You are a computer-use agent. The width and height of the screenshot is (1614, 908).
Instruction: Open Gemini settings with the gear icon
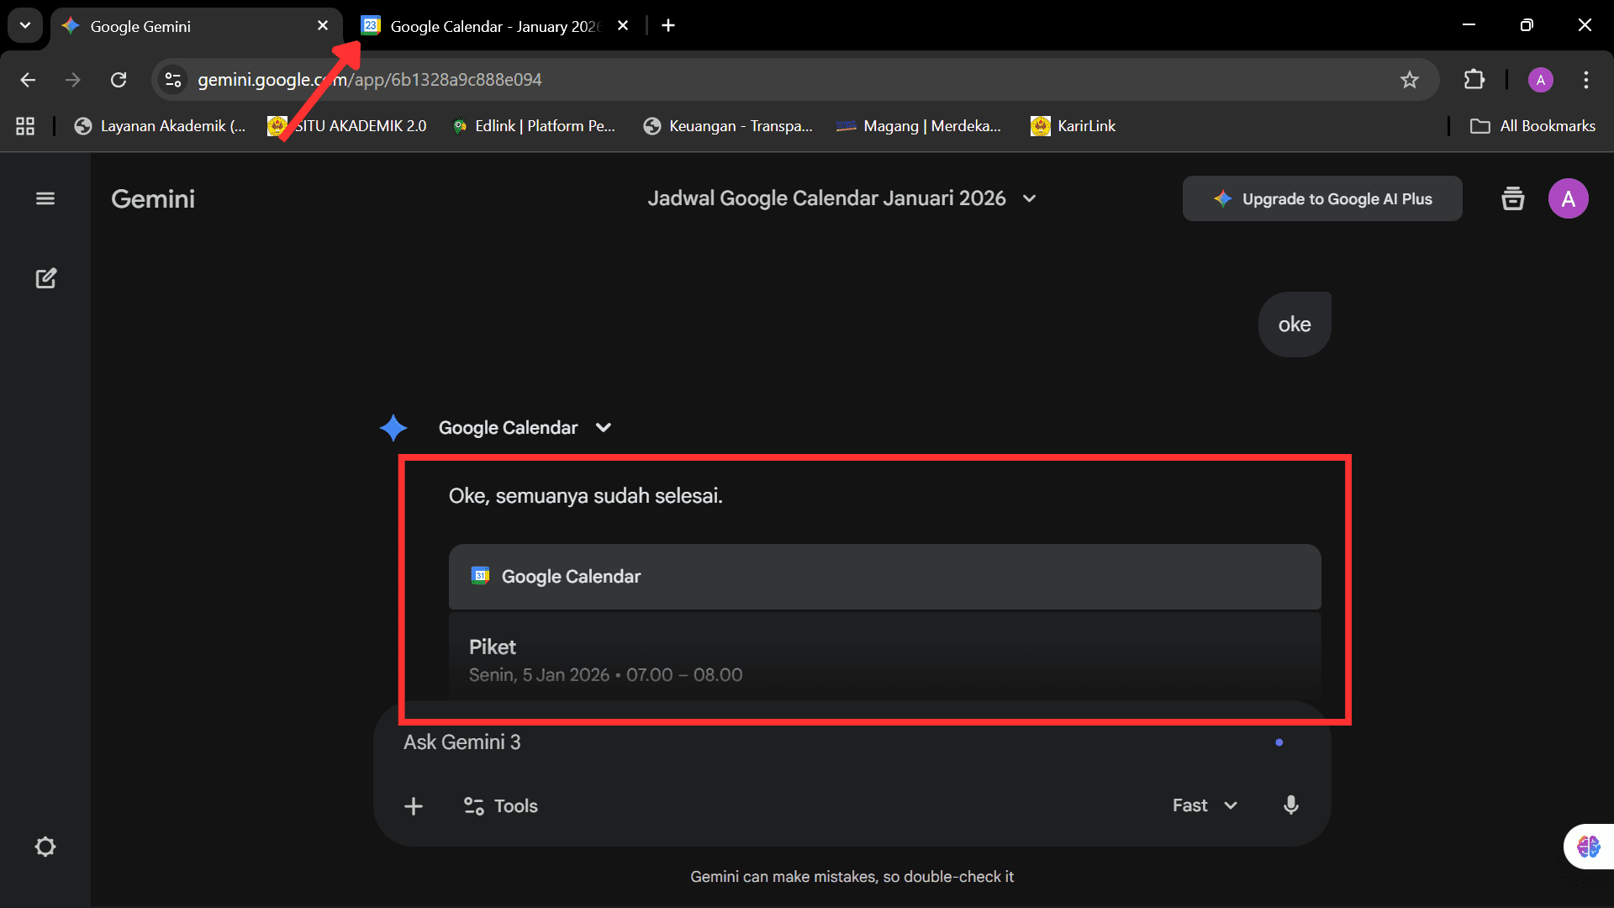(45, 847)
